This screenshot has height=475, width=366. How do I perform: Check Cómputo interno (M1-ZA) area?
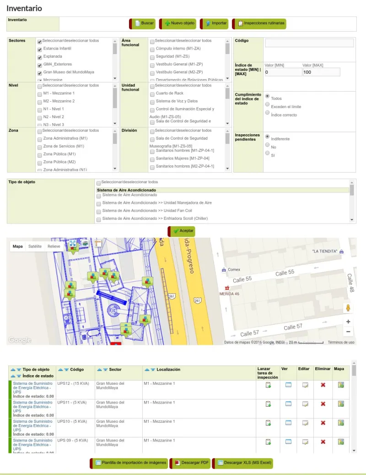click(x=152, y=49)
